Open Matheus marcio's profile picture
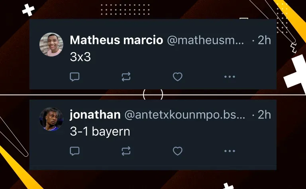This screenshot has width=306, height=189. [x=51, y=45]
